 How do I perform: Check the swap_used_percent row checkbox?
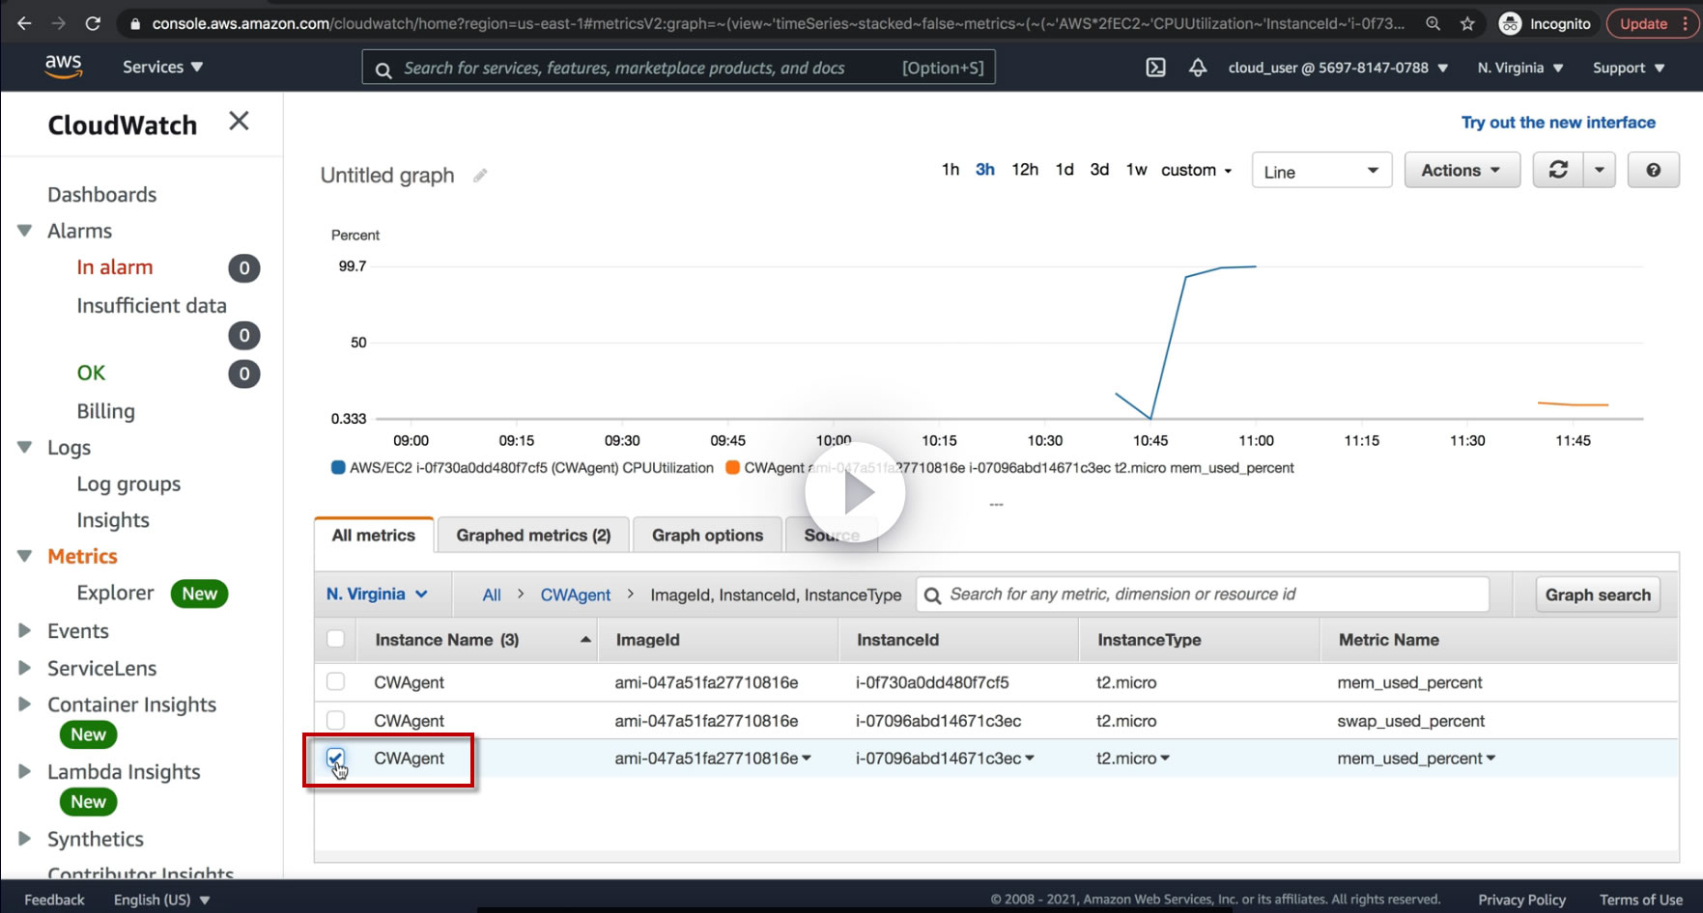pyautogui.click(x=335, y=720)
